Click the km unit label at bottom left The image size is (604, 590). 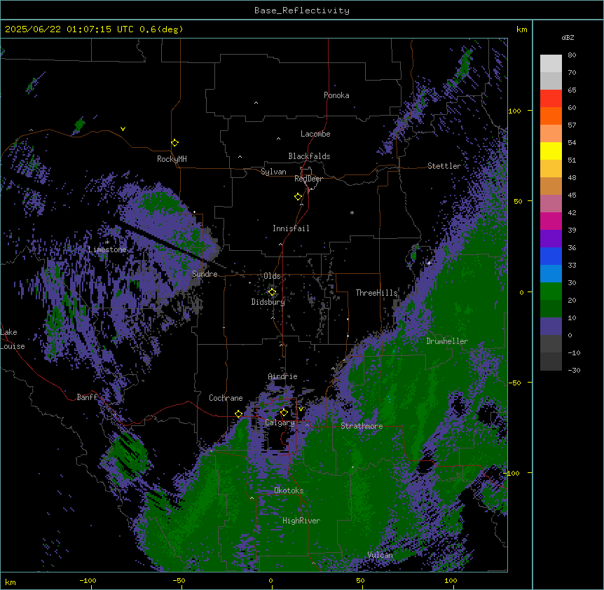11,582
